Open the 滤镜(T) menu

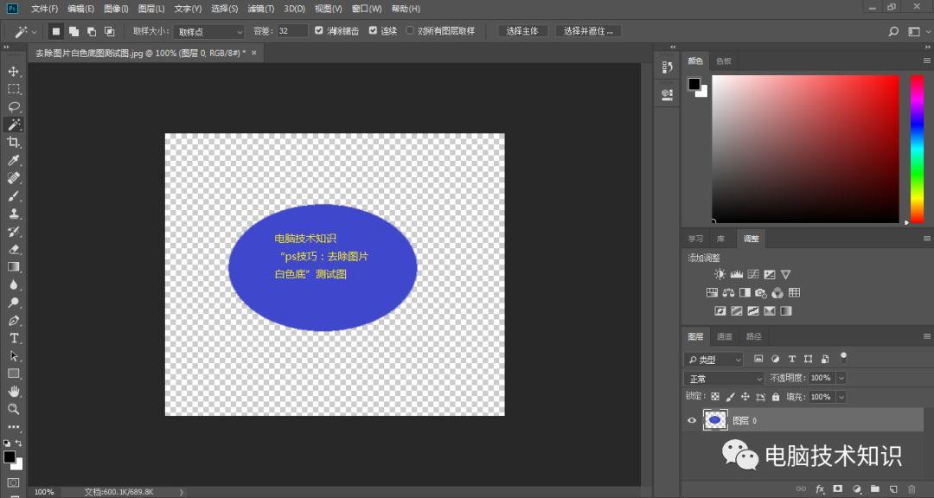coord(261,9)
